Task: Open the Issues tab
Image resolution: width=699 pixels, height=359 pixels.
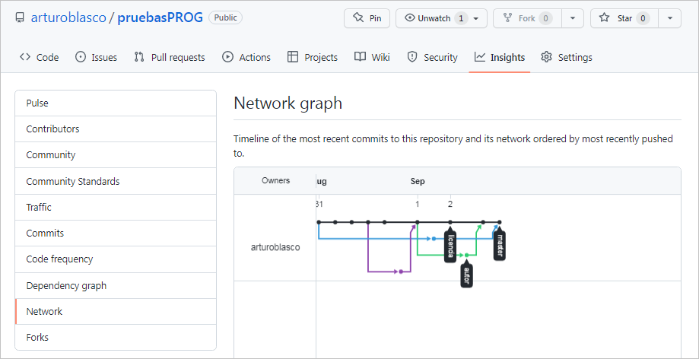Action: [97, 57]
